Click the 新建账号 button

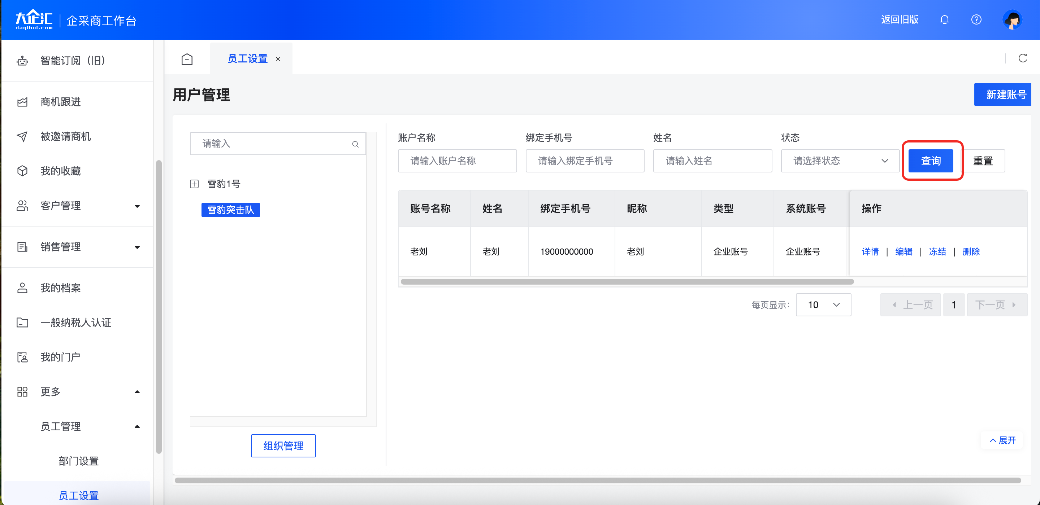pos(1002,95)
